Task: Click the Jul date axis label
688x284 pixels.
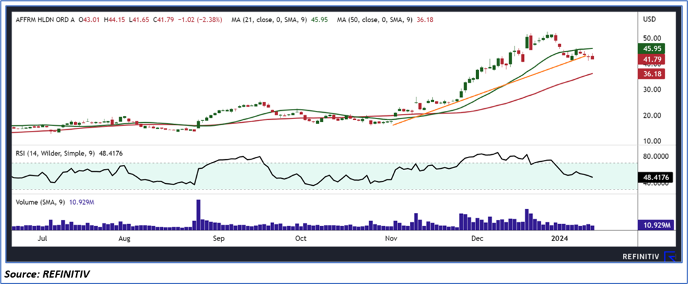Action: [x=43, y=239]
